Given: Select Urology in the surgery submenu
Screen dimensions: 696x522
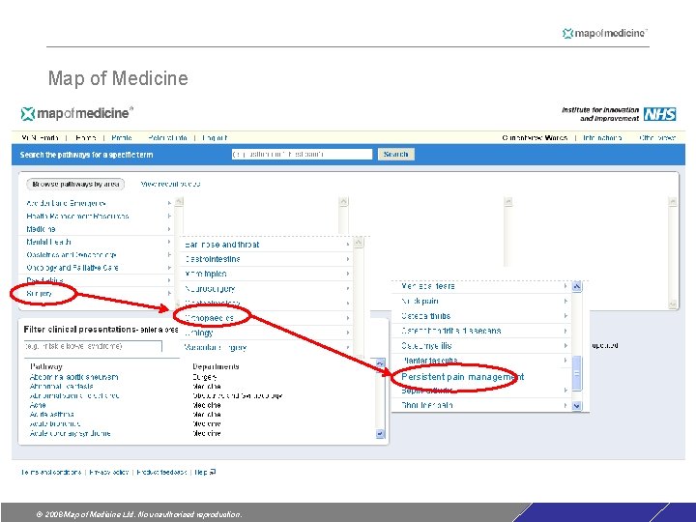Looking at the screenshot, I should 198,333.
